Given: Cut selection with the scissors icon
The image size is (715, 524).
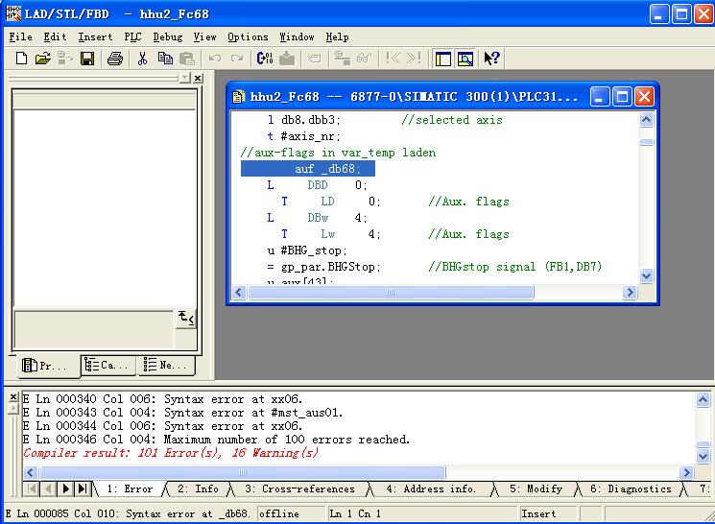Looking at the screenshot, I should (x=143, y=59).
